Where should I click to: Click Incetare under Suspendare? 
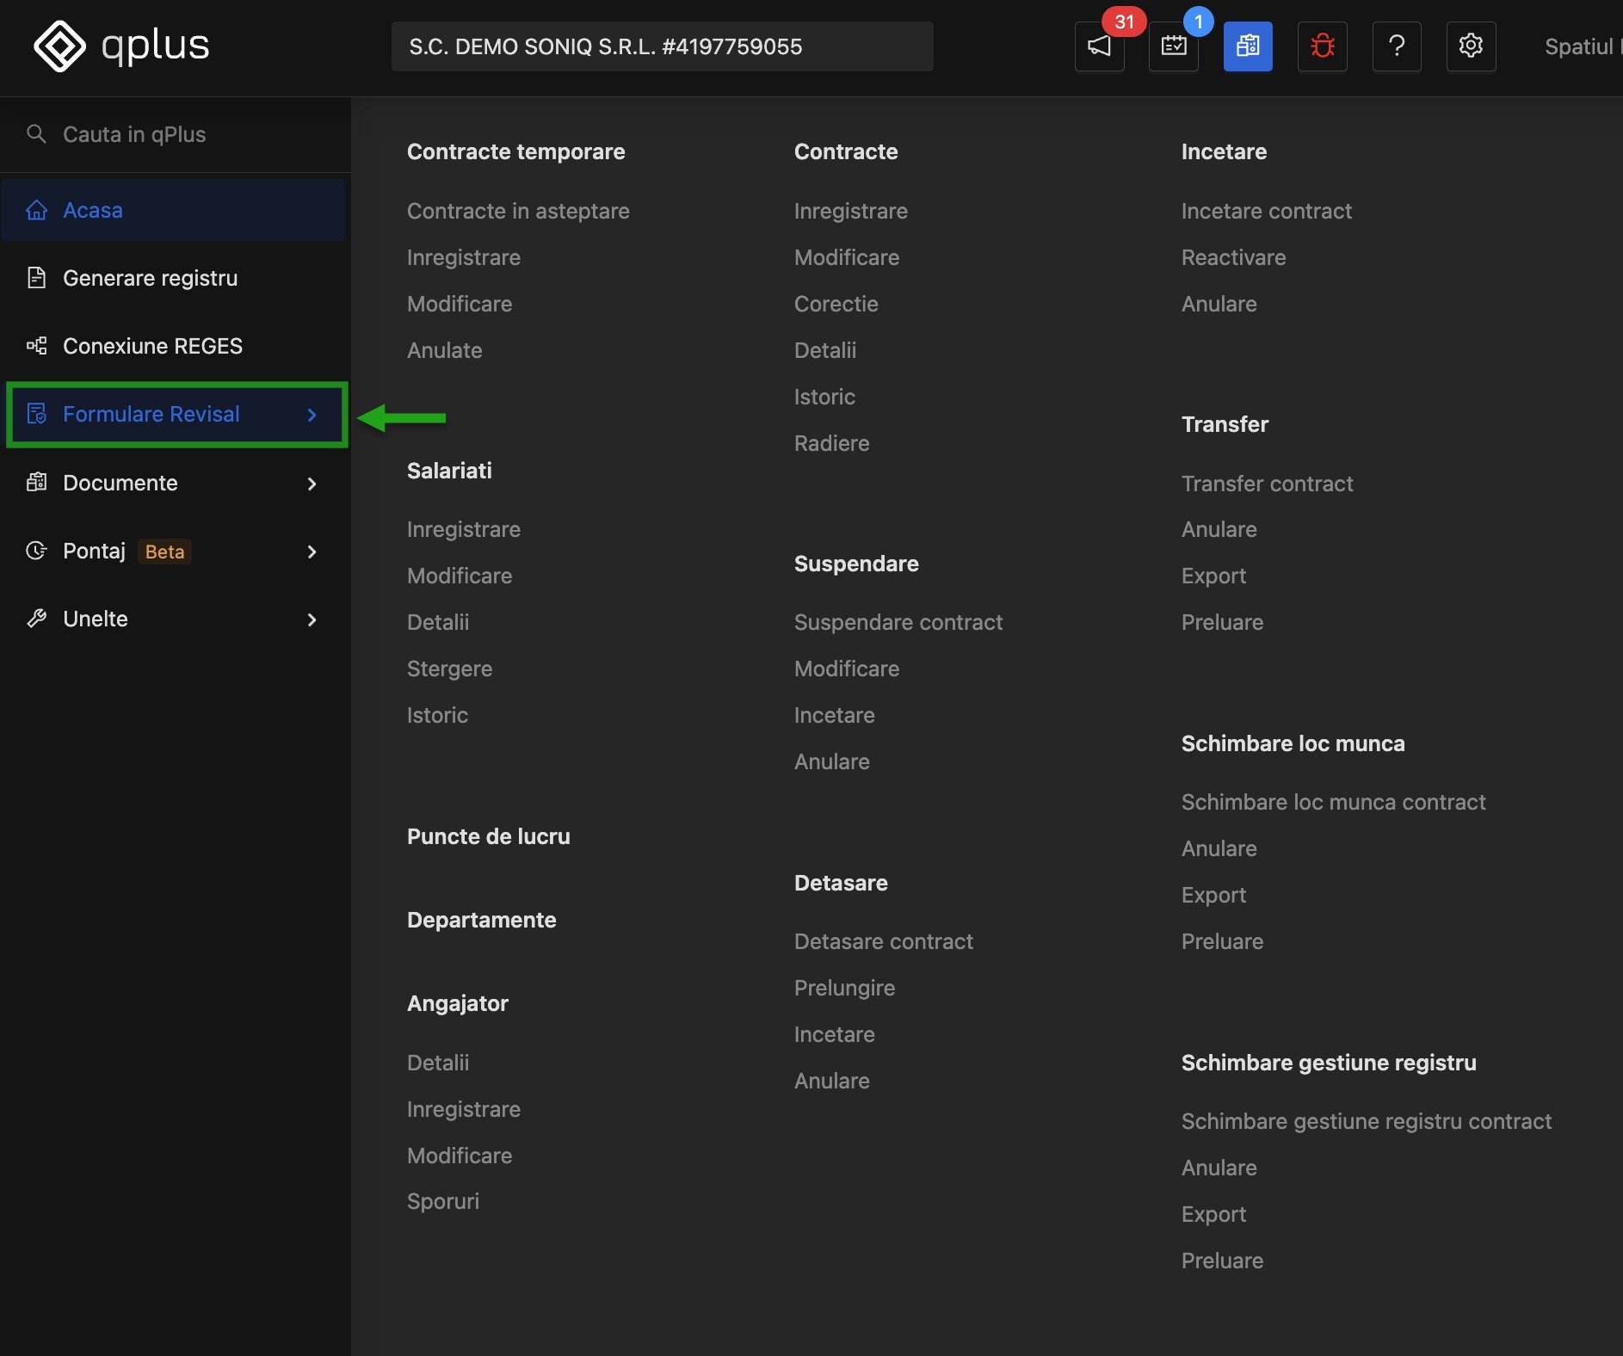[x=834, y=715]
